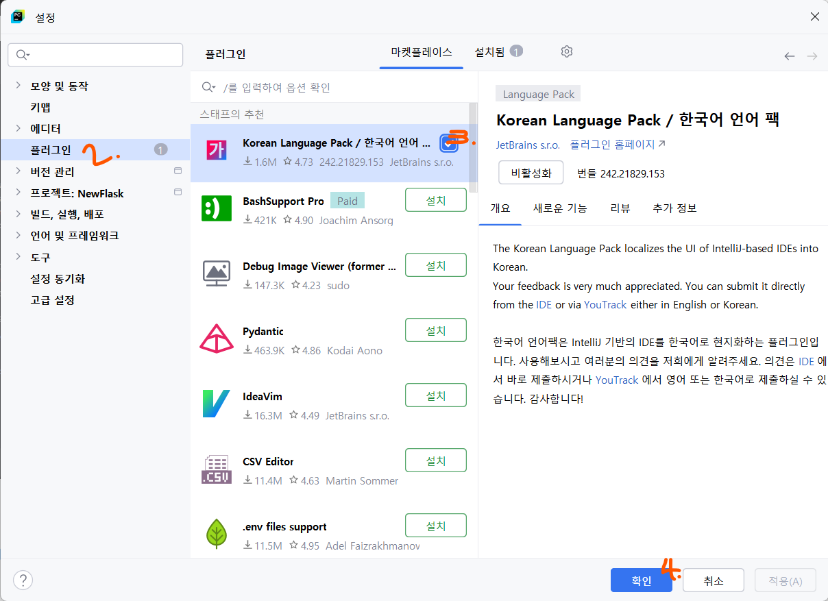
Task: Click the IdeaVim plugin icon
Action: click(x=217, y=404)
